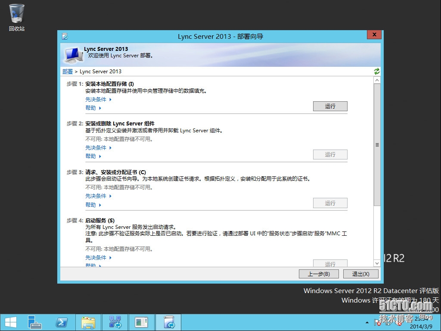Expand 帮助 under step 2

point(93,156)
